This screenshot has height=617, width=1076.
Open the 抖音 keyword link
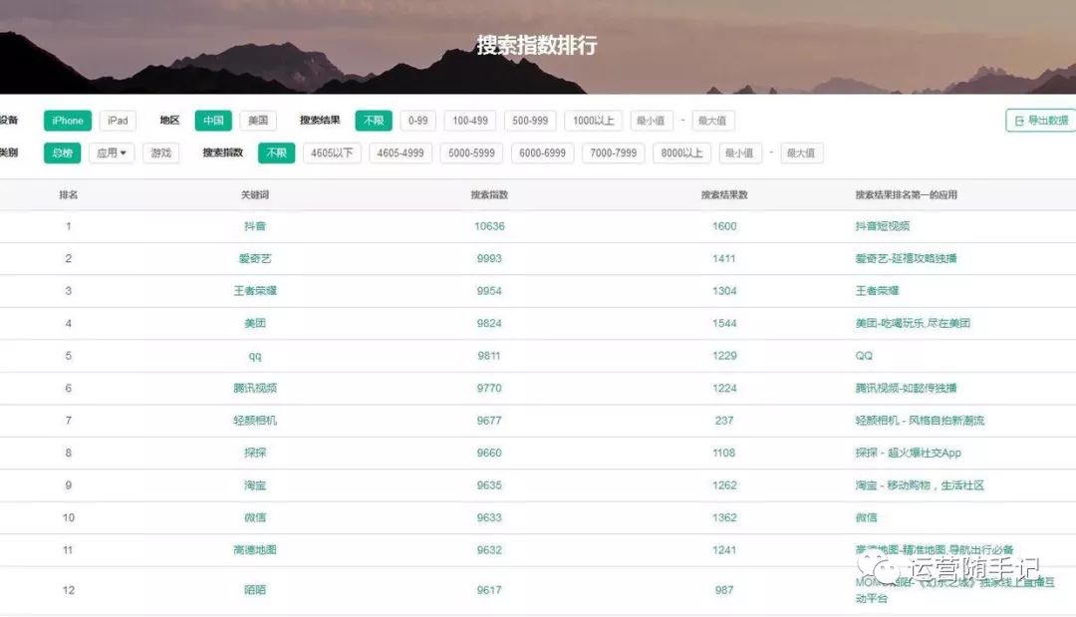(x=255, y=226)
